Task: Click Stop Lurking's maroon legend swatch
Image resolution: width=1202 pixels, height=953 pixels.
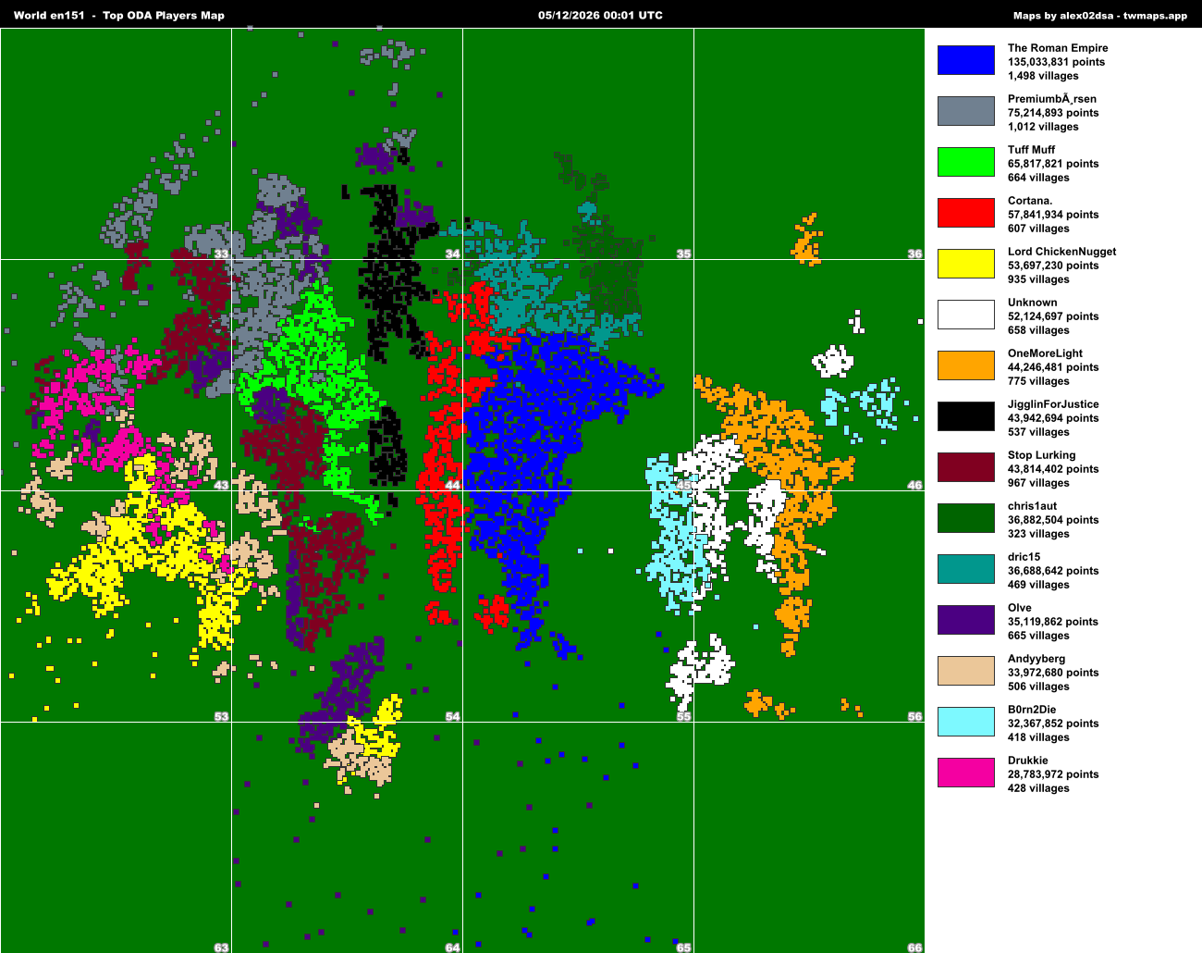Action: point(966,467)
